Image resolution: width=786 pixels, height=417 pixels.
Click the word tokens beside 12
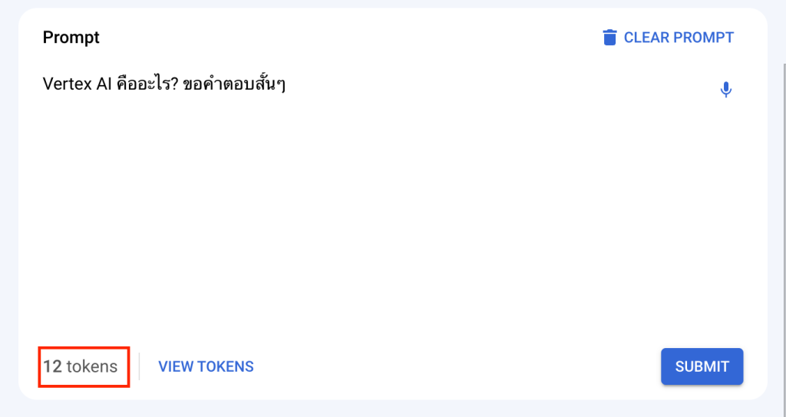92,366
